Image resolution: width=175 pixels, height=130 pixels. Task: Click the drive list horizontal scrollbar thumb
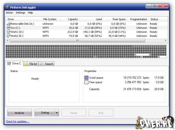(x=77, y=41)
